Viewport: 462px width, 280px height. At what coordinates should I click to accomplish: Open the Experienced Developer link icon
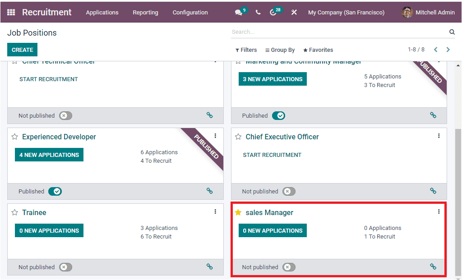click(209, 191)
